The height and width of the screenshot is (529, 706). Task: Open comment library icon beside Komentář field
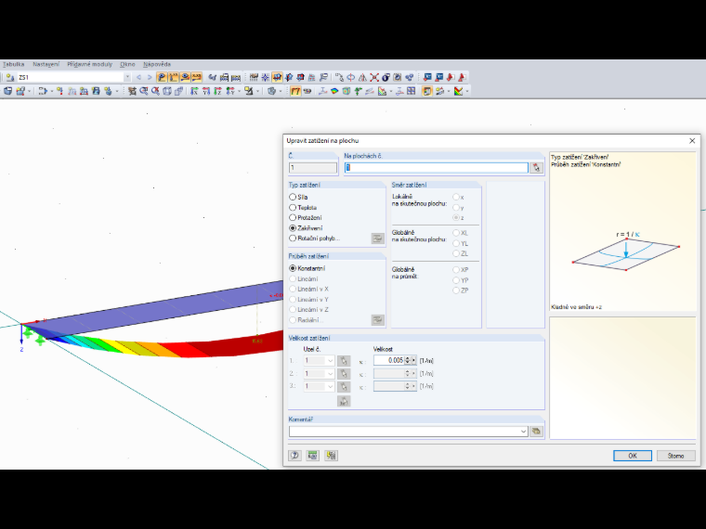pos(536,432)
